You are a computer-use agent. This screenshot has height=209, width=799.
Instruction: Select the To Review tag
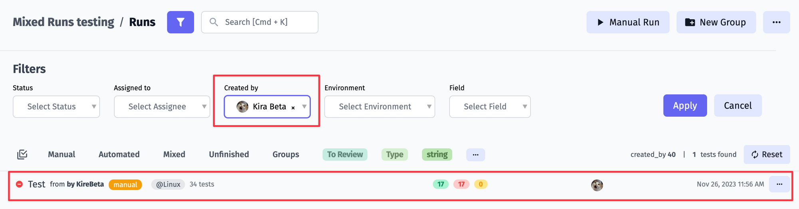click(345, 155)
